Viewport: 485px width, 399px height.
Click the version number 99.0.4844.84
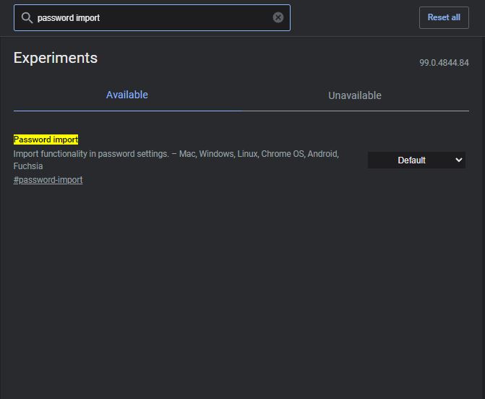444,63
